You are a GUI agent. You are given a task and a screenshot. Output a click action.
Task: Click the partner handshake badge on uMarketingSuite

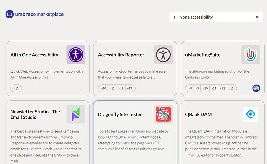point(256,88)
